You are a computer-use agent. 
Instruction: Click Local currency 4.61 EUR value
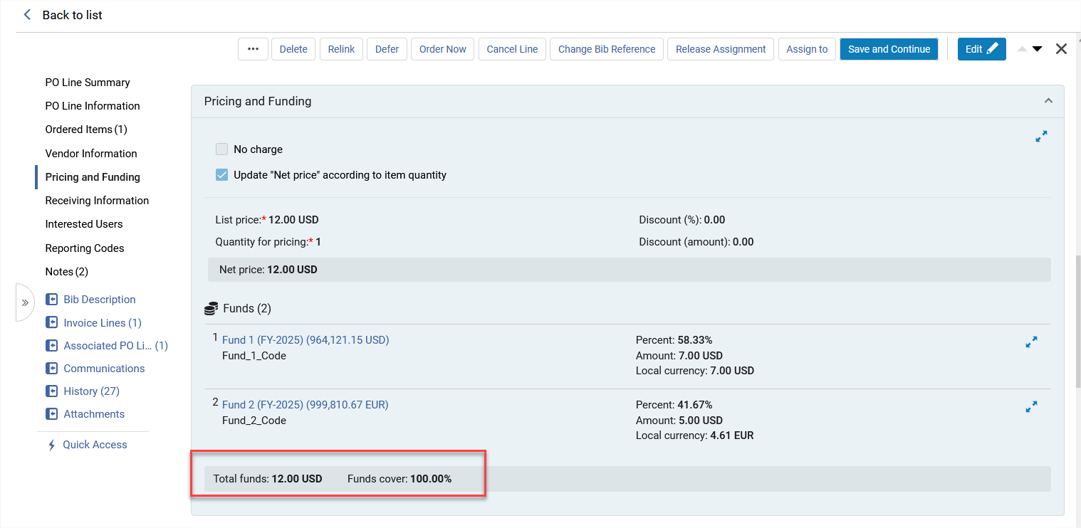click(x=732, y=435)
